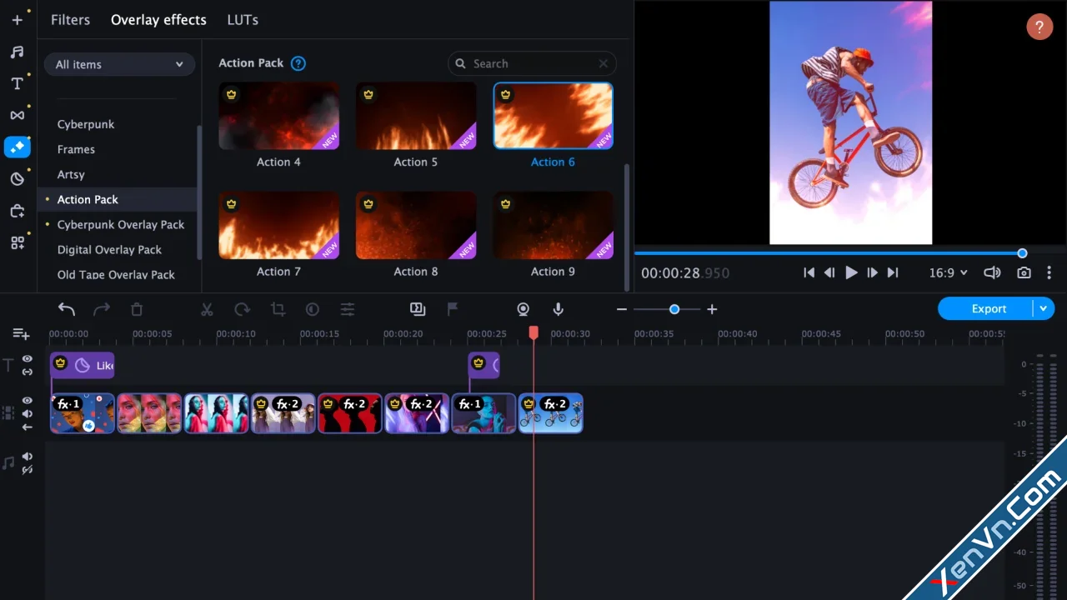Select the Crop tool icon
The height and width of the screenshot is (600, 1067).
point(278,309)
